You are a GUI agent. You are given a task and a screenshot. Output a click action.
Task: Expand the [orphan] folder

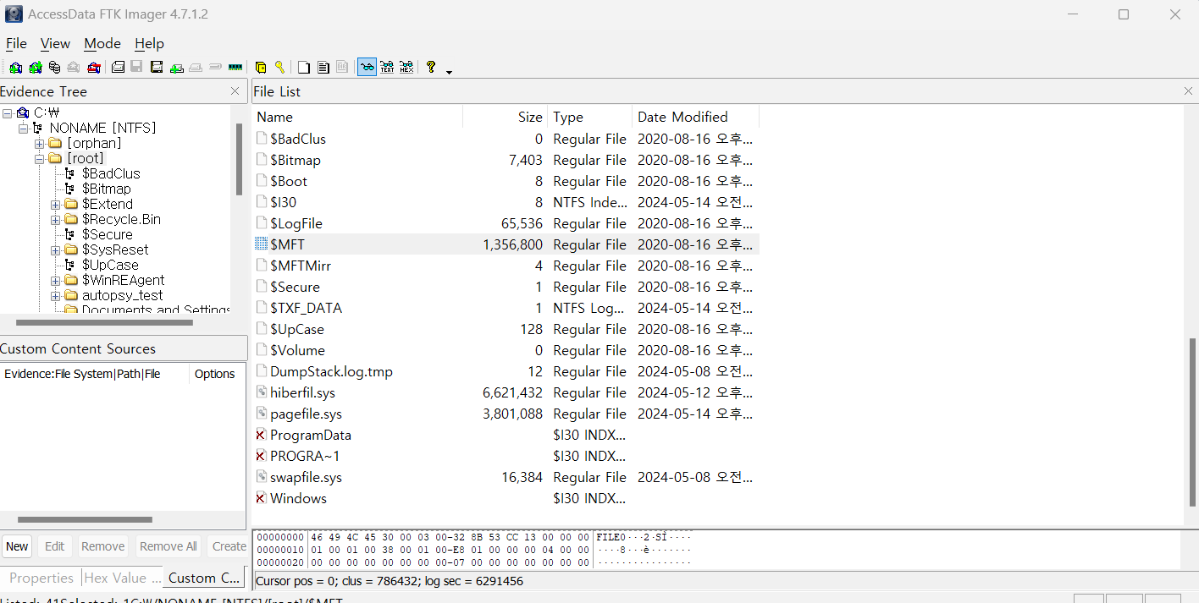[x=39, y=143]
